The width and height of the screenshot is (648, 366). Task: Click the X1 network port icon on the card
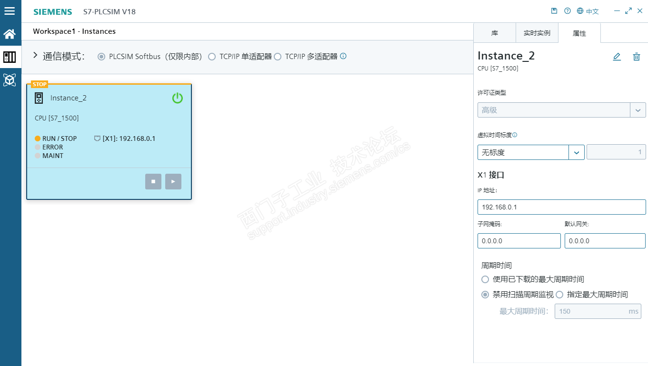[x=97, y=138]
